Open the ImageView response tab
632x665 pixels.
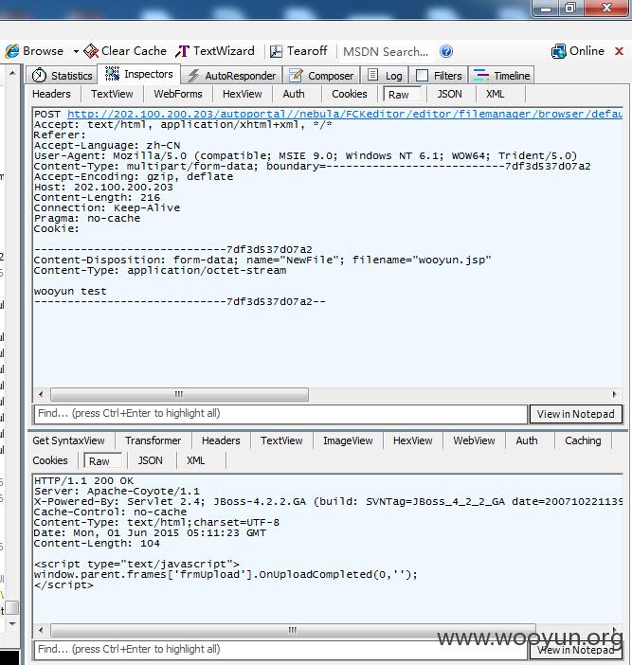(x=348, y=440)
